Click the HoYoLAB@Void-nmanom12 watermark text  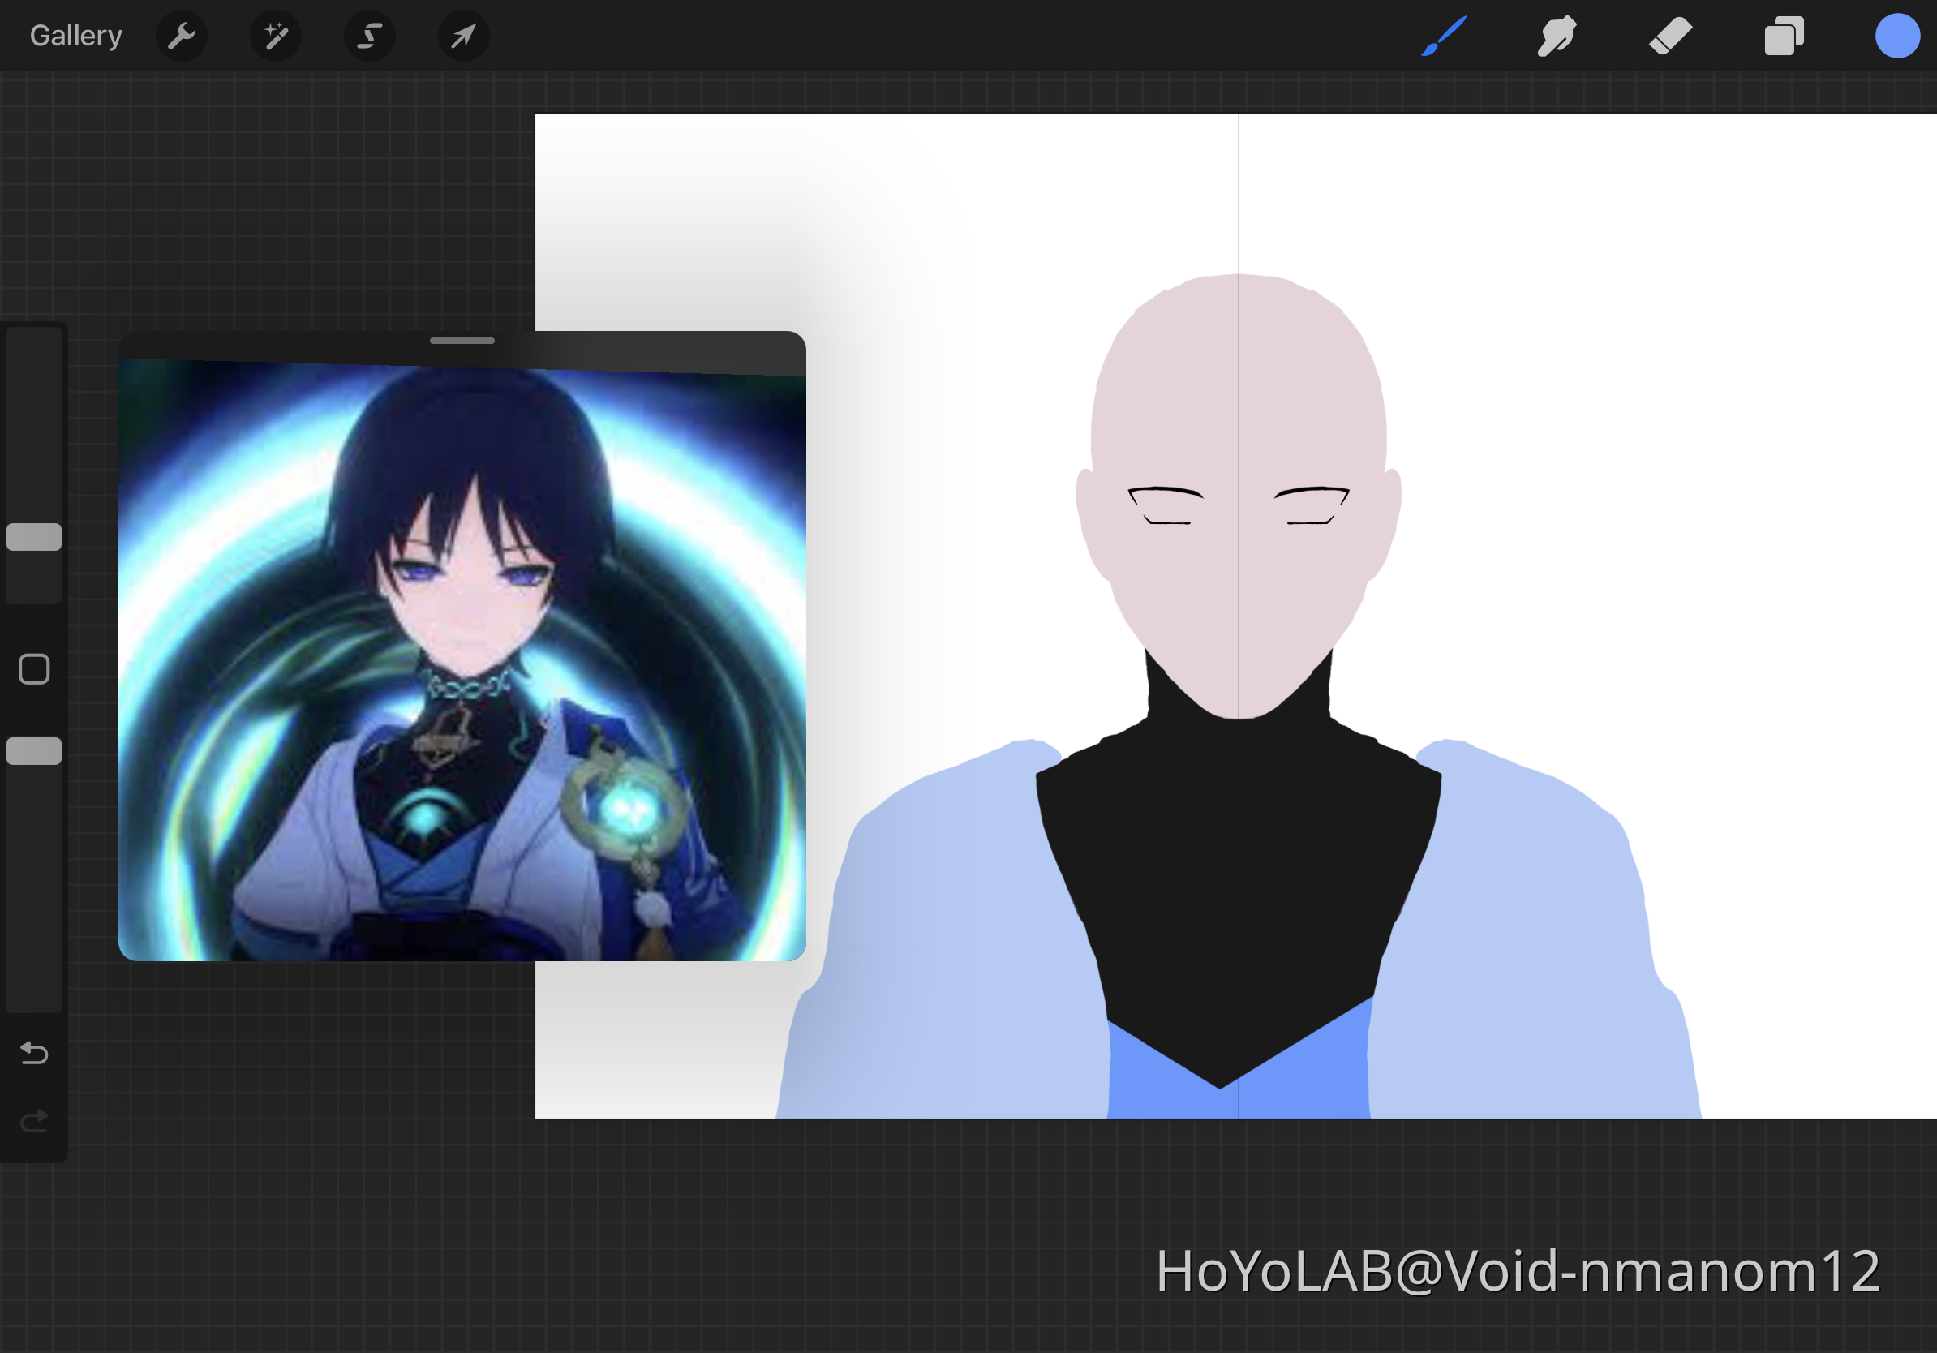coord(1518,1270)
